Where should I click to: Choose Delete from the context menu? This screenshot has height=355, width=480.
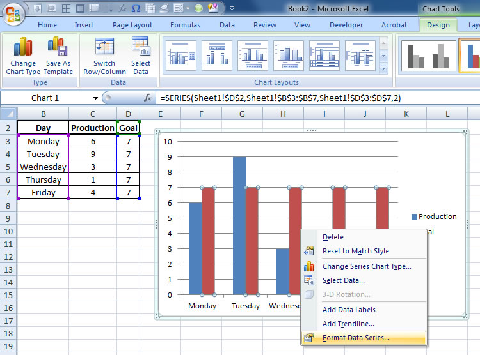[x=364, y=237]
